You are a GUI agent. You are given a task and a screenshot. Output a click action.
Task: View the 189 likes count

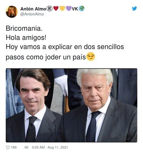[x=14, y=148]
